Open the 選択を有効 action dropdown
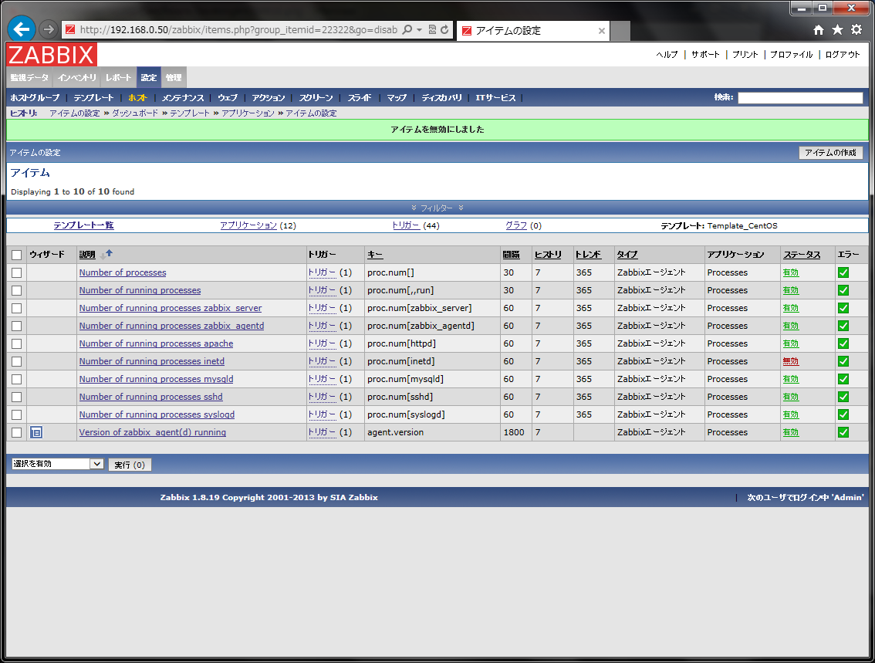Screen dimensions: 875x663 (57, 464)
